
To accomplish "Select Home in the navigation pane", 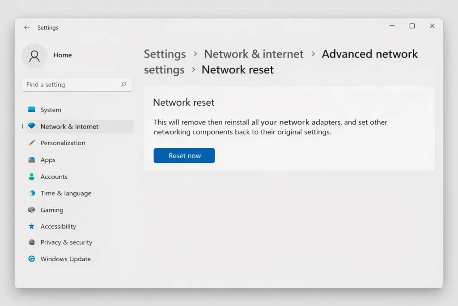I will (63, 55).
